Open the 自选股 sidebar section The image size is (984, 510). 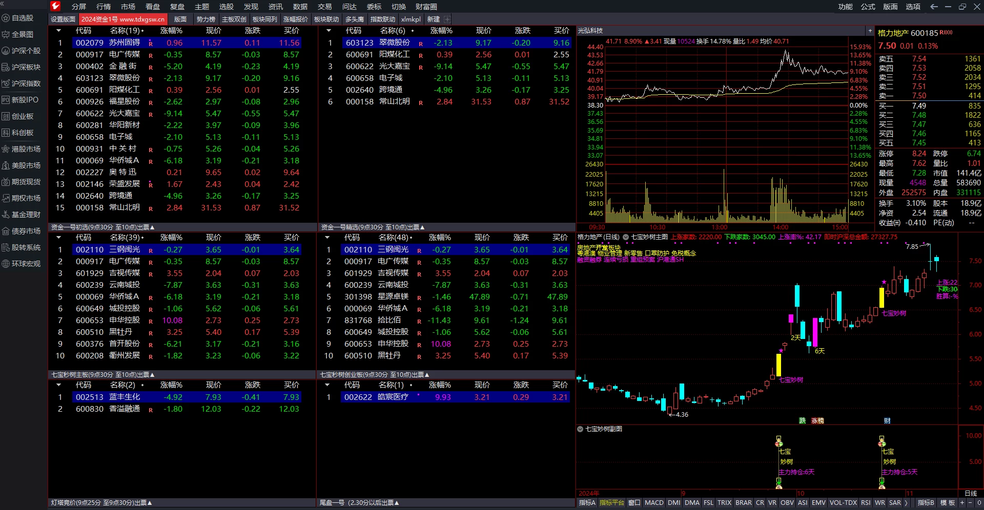coord(18,18)
